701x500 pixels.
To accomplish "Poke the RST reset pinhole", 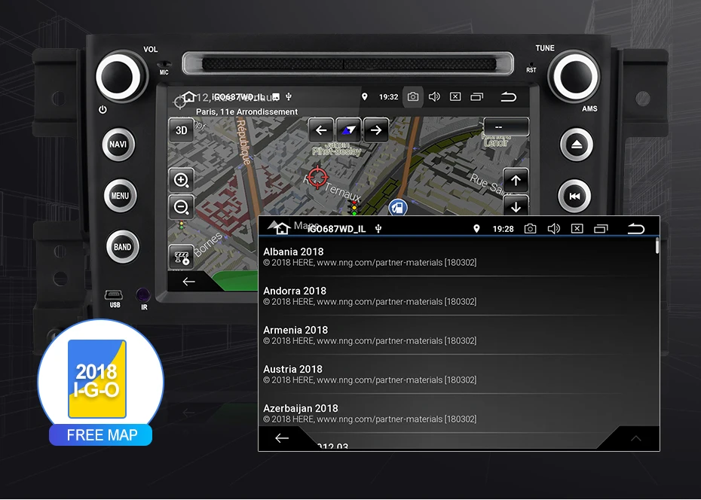I will pos(531,66).
